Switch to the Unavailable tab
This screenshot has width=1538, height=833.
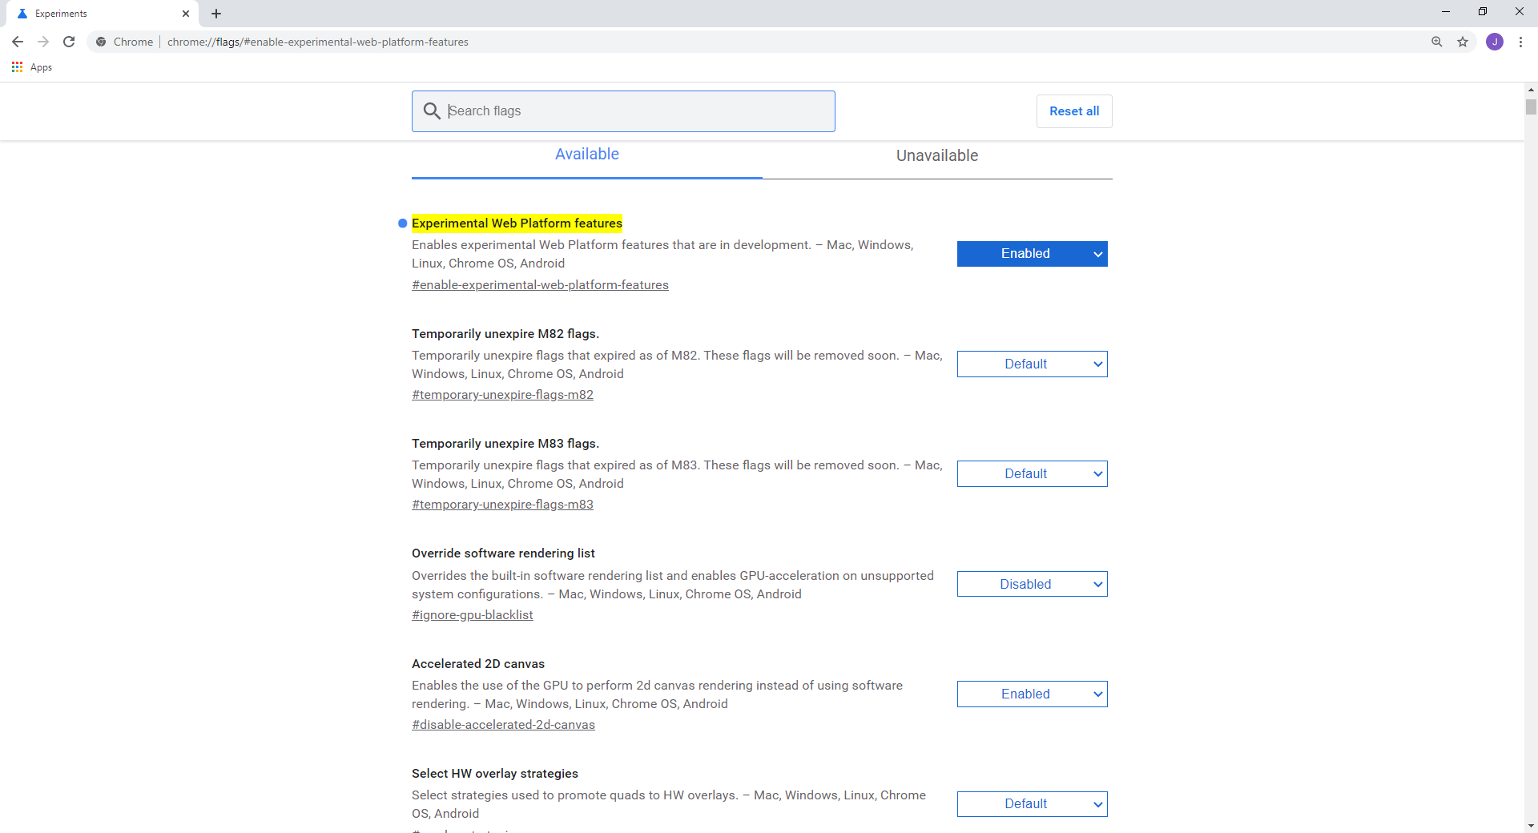click(937, 155)
